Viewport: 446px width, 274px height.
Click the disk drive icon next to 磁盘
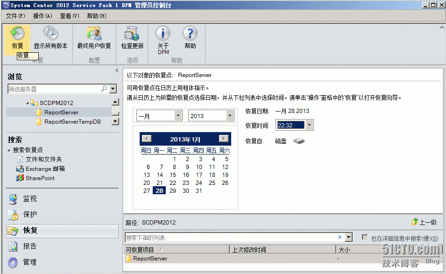[x=299, y=141]
